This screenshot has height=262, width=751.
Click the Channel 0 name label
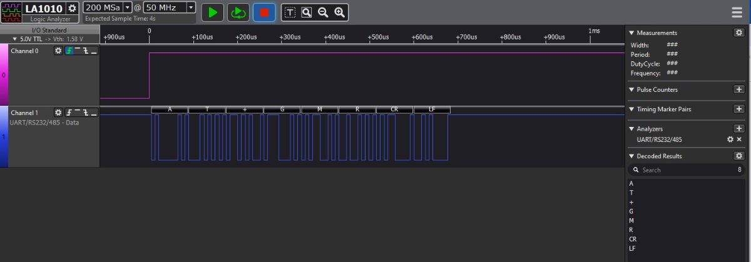coord(24,51)
